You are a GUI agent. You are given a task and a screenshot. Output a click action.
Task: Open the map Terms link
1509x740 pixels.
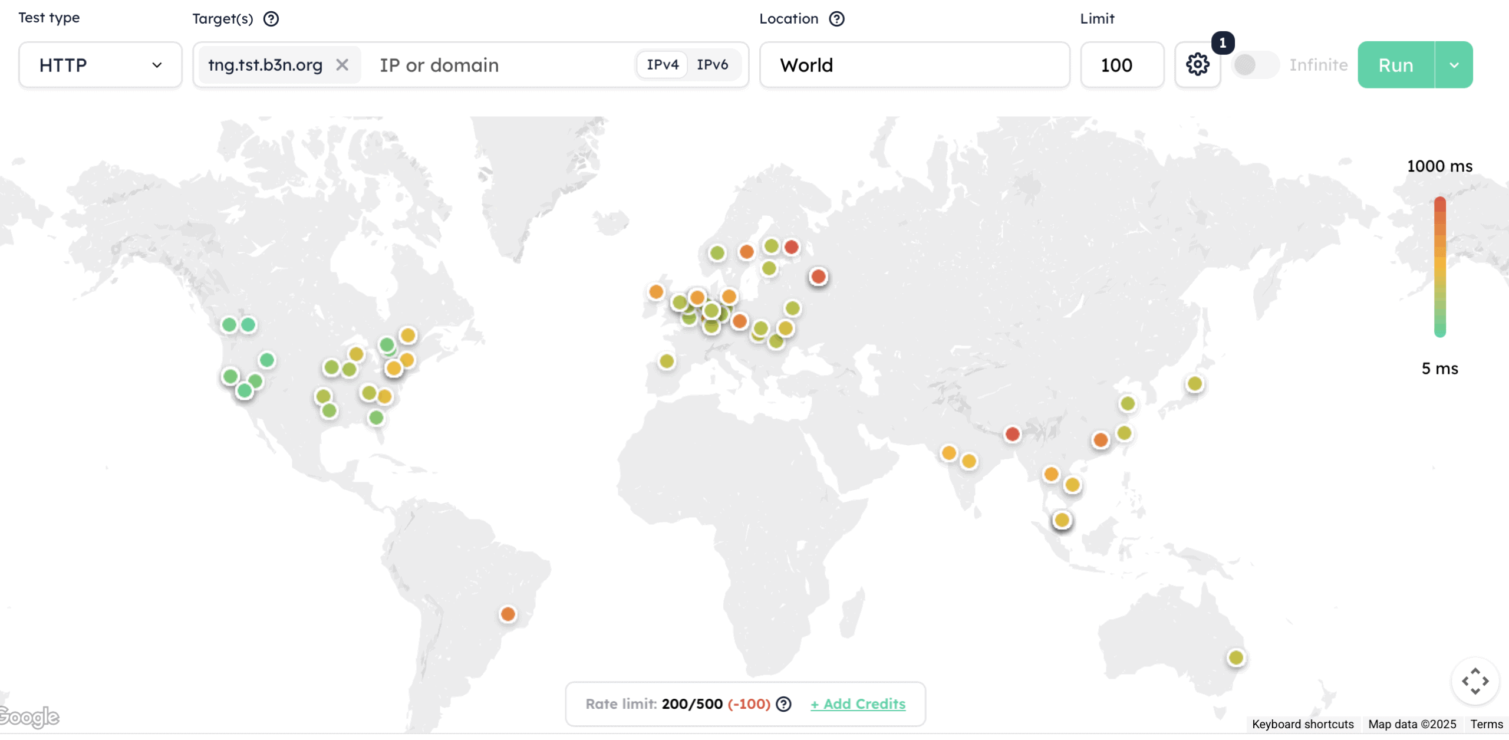pos(1486,724)
